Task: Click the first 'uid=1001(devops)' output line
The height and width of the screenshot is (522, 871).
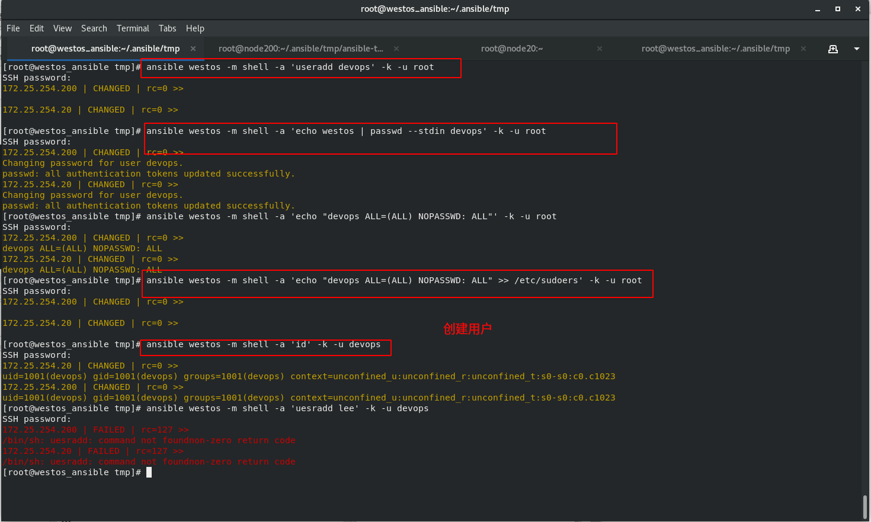Action: pos(309,376)
